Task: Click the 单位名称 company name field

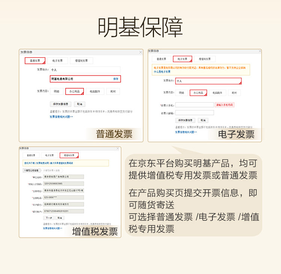Action: pos(64,177)
